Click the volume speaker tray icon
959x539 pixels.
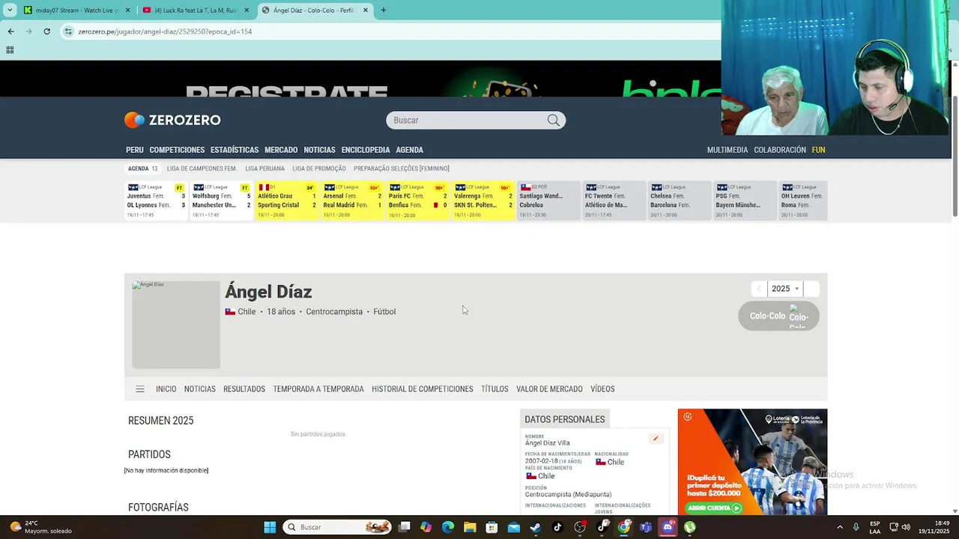tap(906, 527)
